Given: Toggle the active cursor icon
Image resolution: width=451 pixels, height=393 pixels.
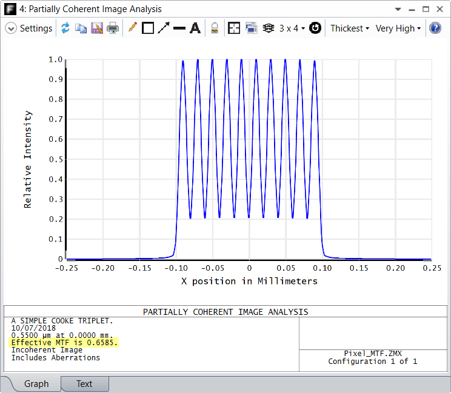Looking at the screenshot, I should tap(269, 28).
